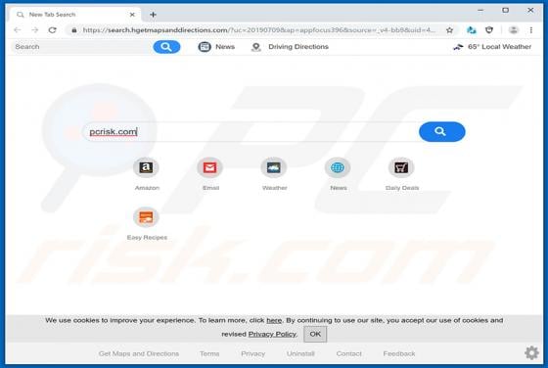
Task: Open the Feedback footer link
Action: tap(399, 353)
